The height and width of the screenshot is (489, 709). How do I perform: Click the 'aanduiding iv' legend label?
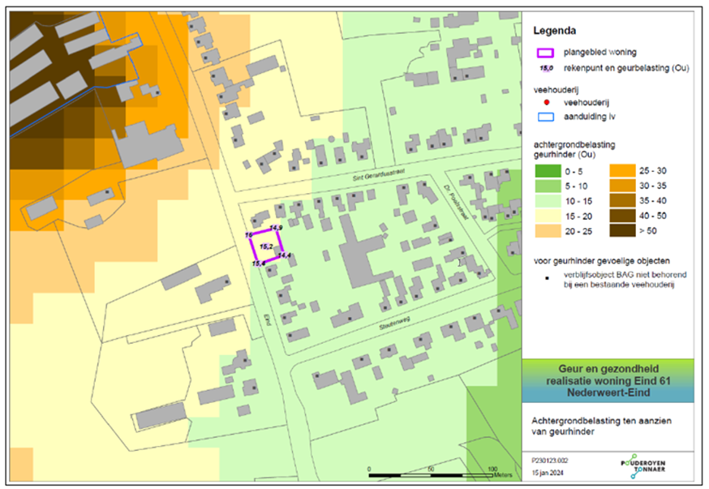coord(589,117)
